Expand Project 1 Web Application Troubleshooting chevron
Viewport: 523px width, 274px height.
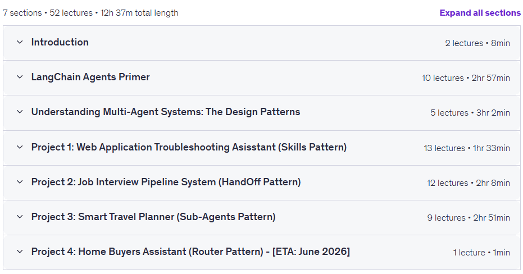[x=20, y=147]
